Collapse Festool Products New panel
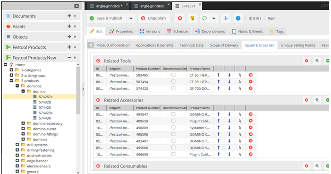 [69, 58]
